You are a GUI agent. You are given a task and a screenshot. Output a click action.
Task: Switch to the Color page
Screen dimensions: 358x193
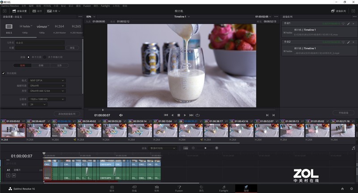(201, 189)
